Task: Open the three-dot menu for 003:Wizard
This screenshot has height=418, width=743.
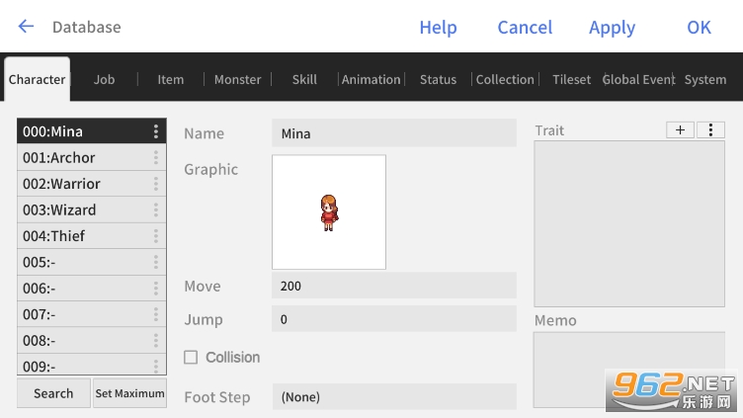Action: point(155,209)
